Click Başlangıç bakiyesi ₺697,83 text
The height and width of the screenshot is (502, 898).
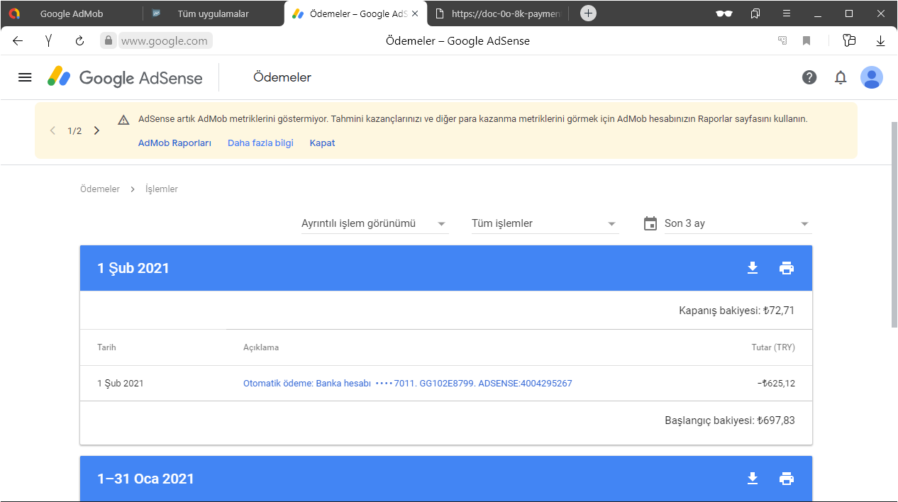(730, 420)
